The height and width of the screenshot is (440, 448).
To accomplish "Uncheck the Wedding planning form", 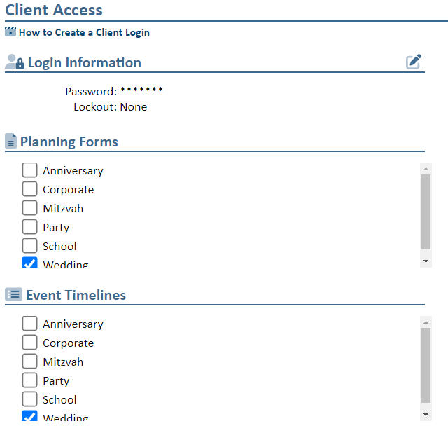I will coord(29,263).
